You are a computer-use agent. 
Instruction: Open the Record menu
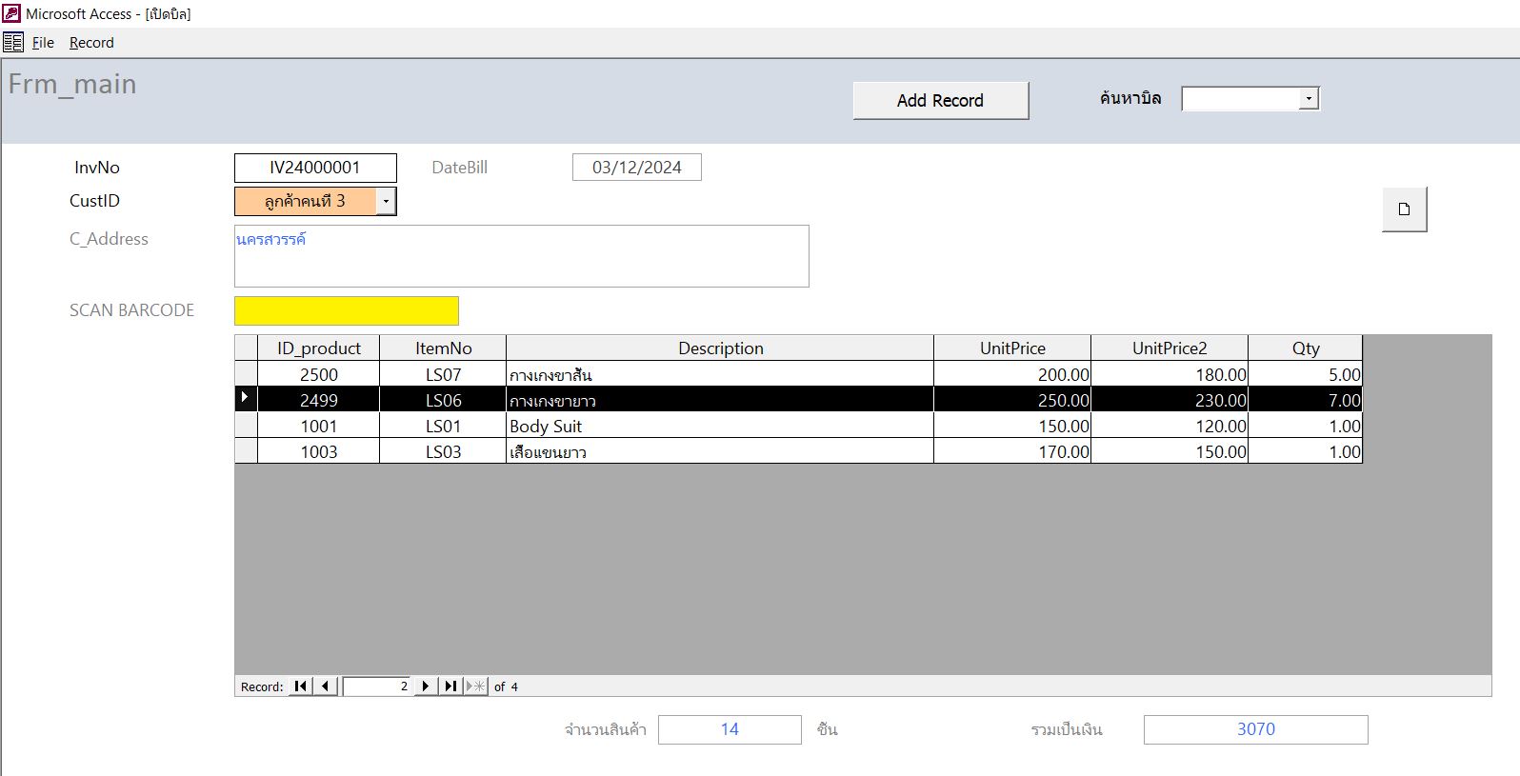click(x=91, y=43)
